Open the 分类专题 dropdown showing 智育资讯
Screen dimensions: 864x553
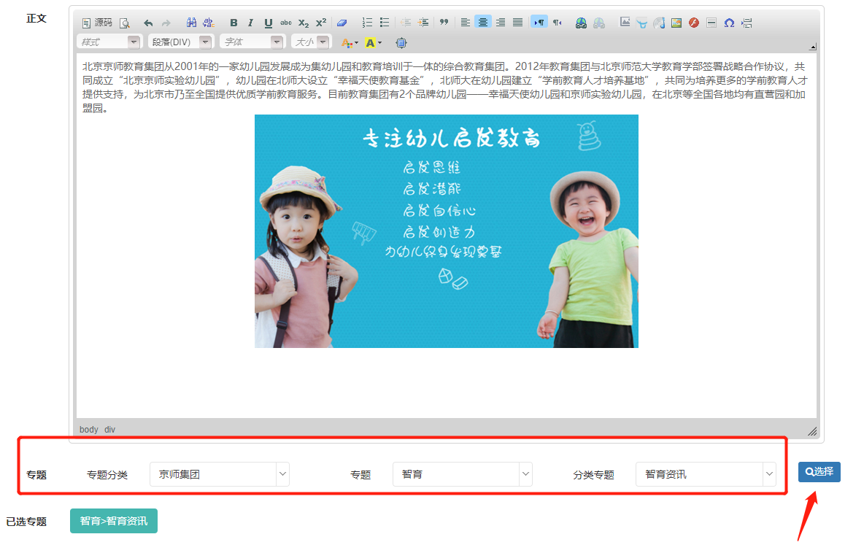click(x=706, y=474)
